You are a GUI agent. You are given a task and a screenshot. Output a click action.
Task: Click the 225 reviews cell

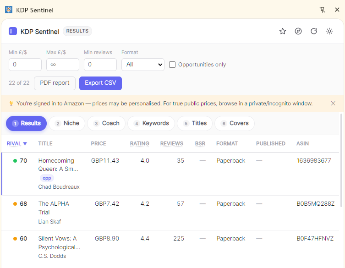coord(178,239)
